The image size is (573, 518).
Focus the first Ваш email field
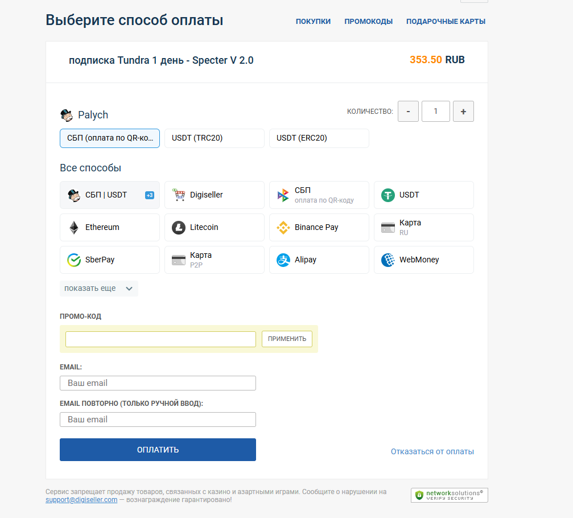pos(158,383)
